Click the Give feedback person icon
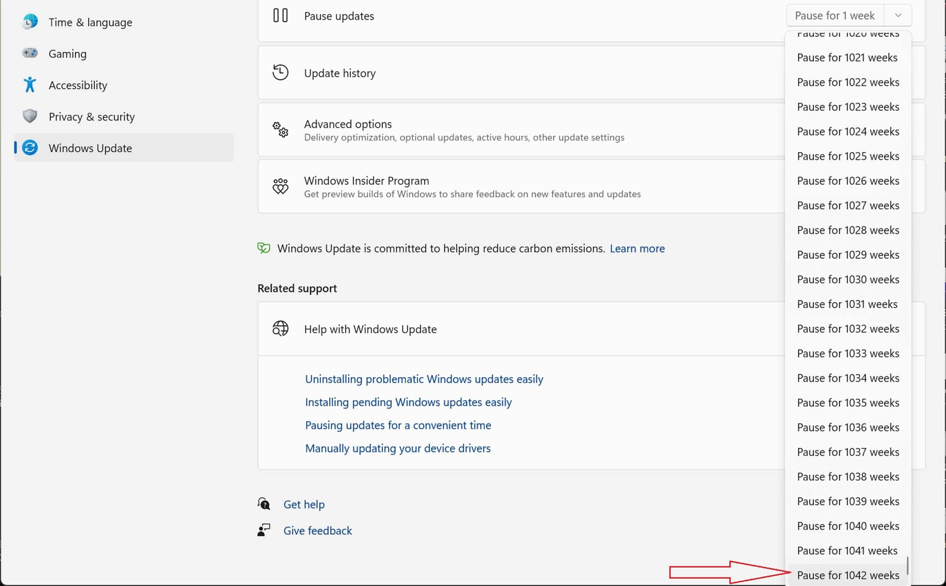 [x=264, y=530]
